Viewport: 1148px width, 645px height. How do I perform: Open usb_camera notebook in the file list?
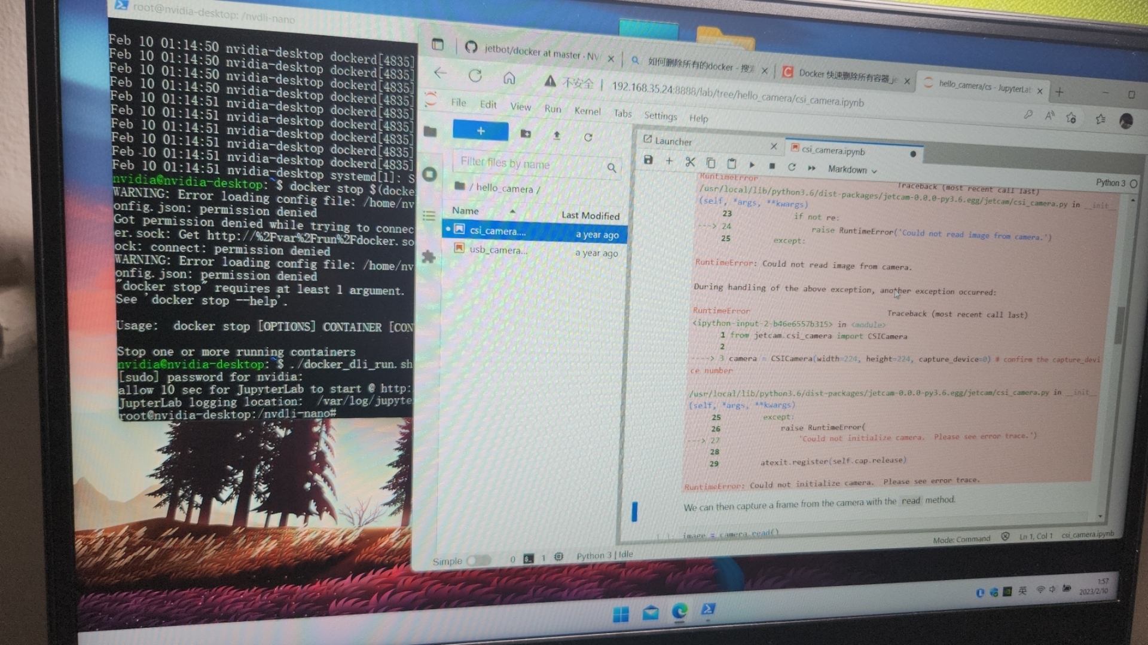pos(497,250)
